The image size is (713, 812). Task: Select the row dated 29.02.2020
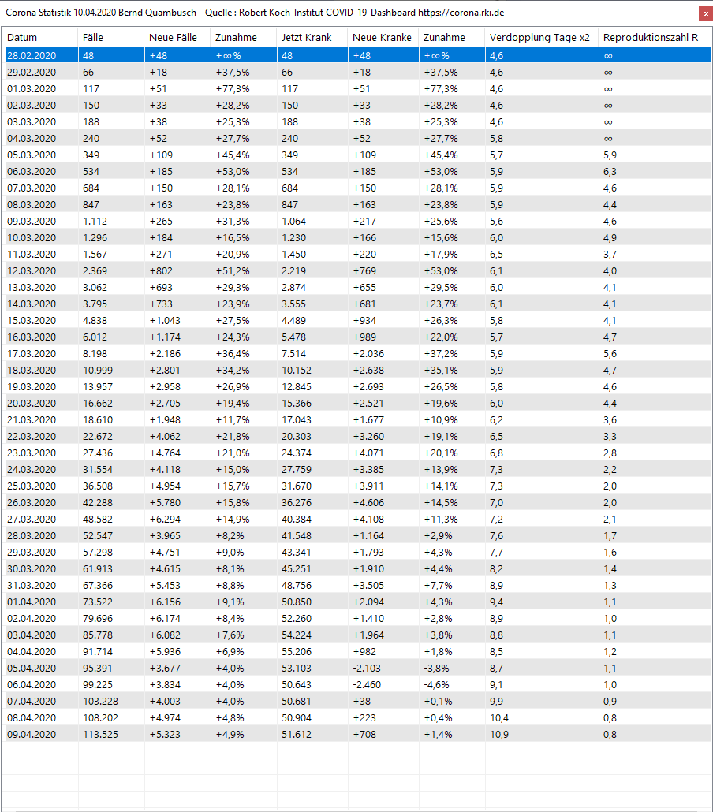tap(358, 72)
